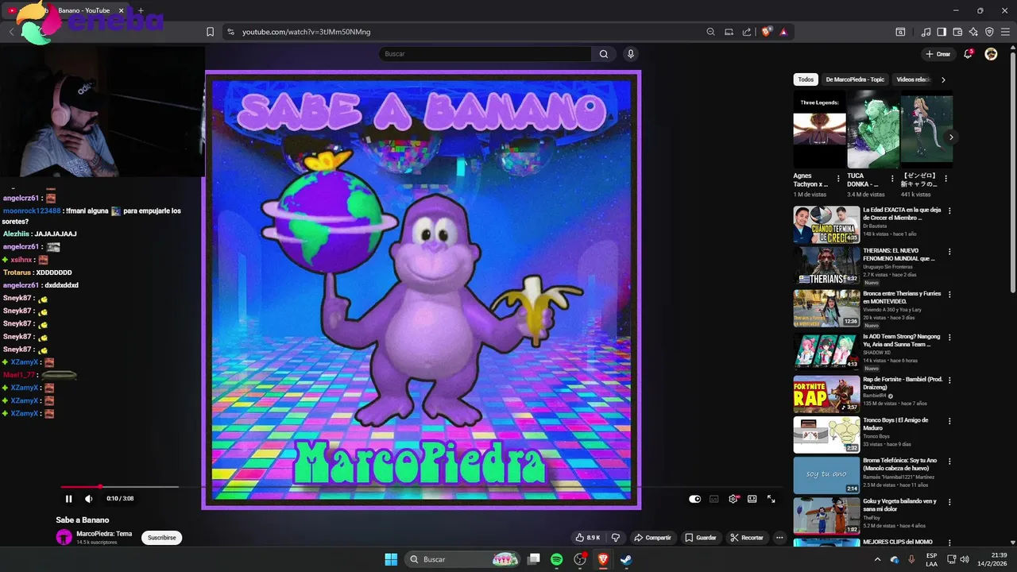This screenshot has width=1017, height=572.
Task: Open Steam from the taskbar
Action: (626, 559)
